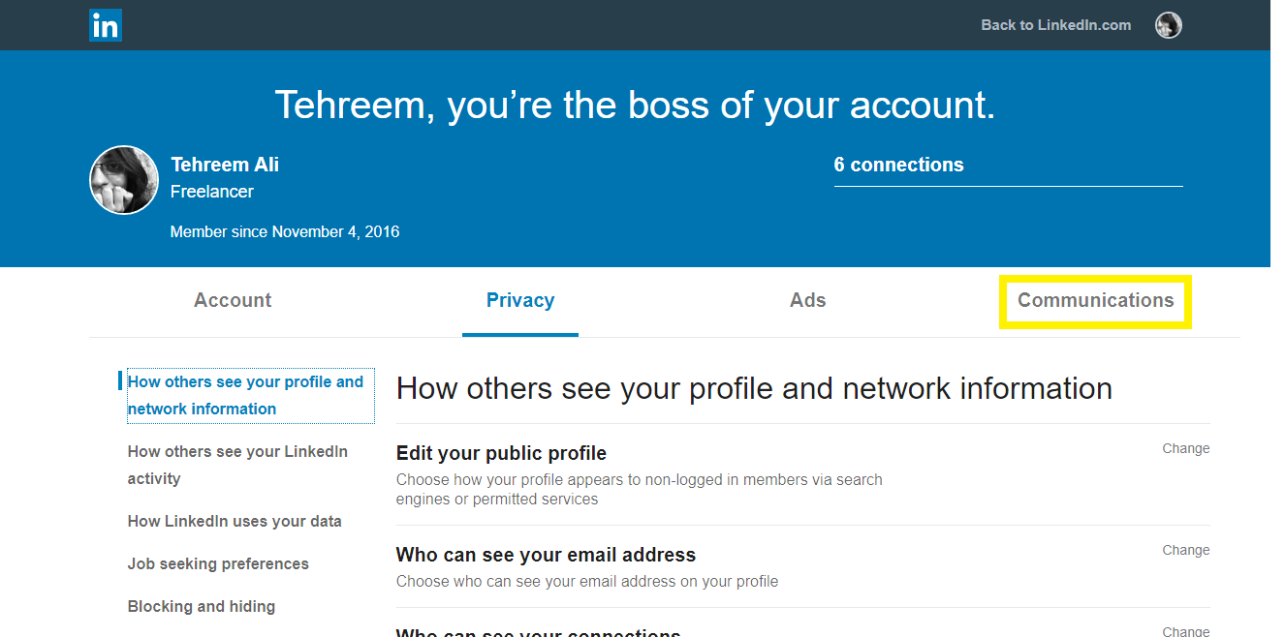This screenshot has width=1285, height=637.
Task: Click Change for Who can see your connections
Action: 1186,631
